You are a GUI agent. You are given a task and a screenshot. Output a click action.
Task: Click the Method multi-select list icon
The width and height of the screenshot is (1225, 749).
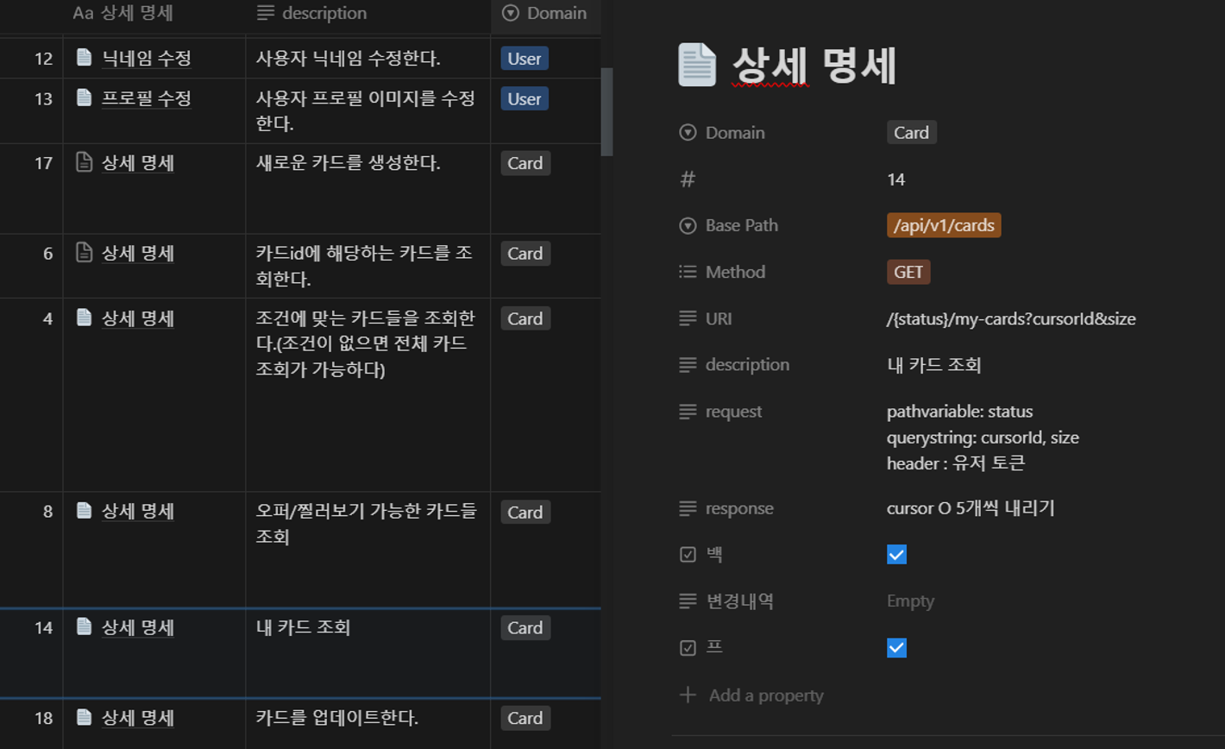point(688,272)
